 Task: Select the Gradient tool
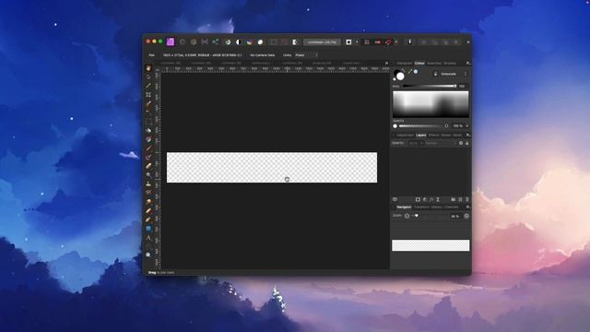(148, 139)
